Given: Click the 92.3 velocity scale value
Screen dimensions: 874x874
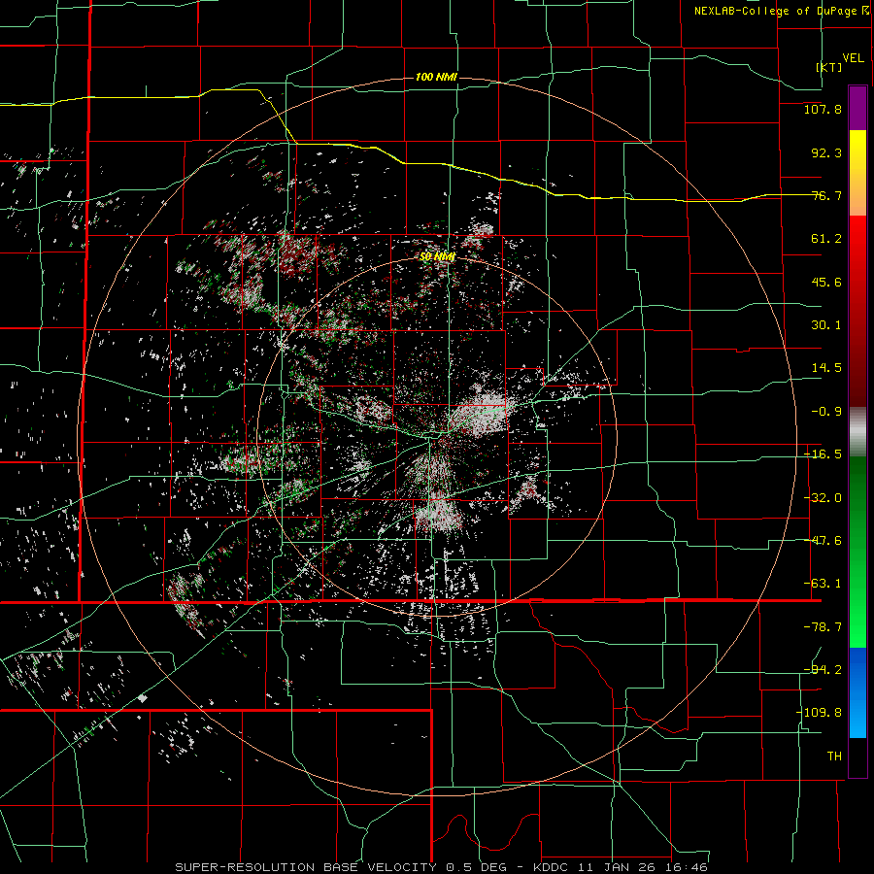Looking at the screenshot, I should (x=826, y=152).
